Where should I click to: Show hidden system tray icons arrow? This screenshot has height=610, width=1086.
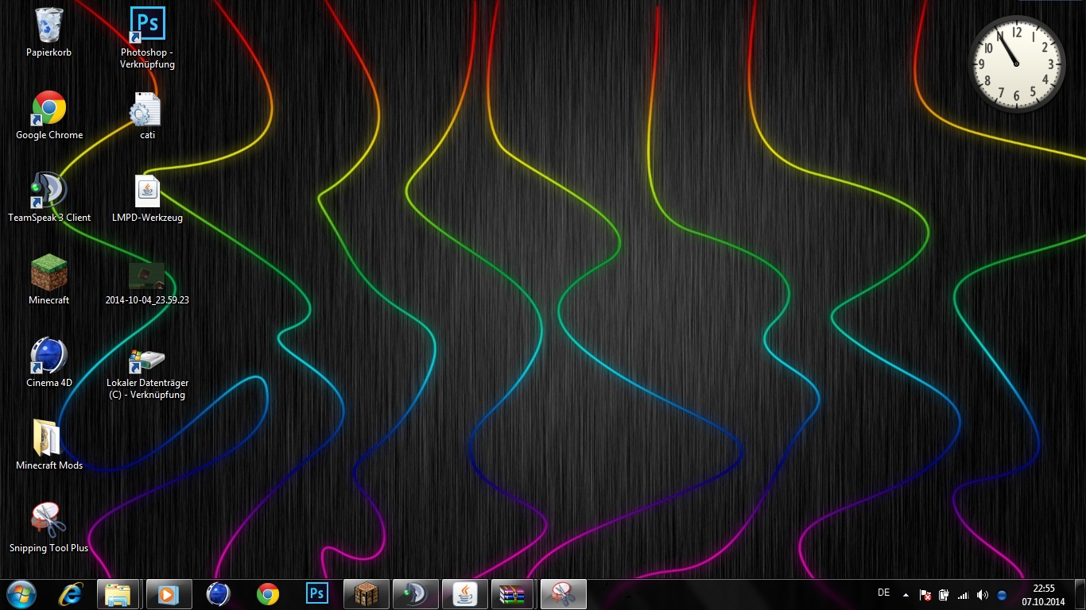point(906,594)
